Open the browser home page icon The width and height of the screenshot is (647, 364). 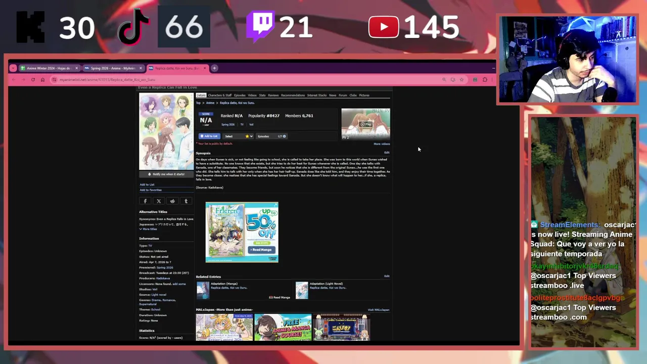42,79
